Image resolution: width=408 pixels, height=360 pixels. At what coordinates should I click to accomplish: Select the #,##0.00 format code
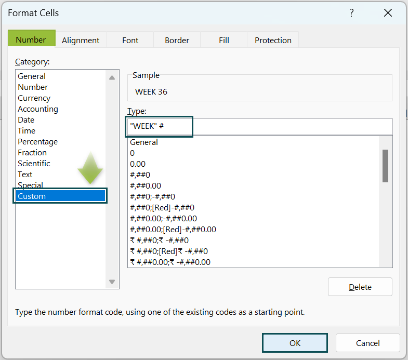click(254, 186)
